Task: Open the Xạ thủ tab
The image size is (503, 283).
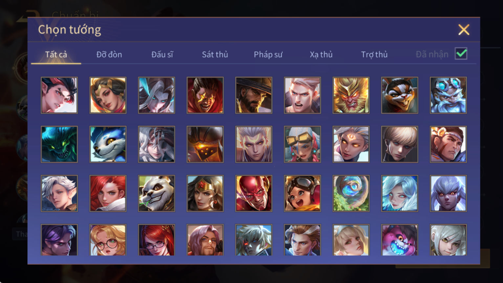Action: 321,54
